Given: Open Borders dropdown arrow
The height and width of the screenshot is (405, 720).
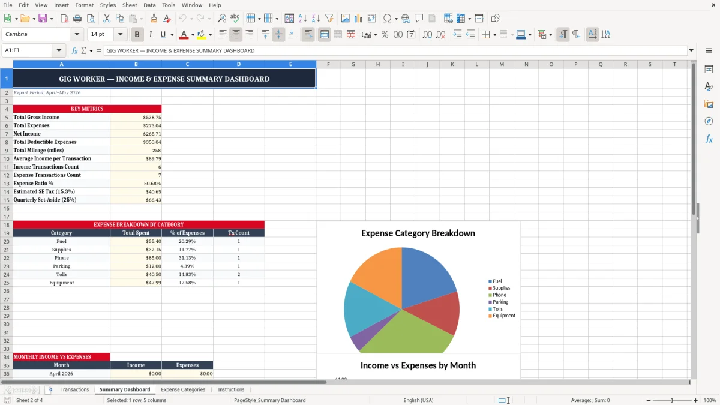Looking at the screenshot, I should coord(494,35).
